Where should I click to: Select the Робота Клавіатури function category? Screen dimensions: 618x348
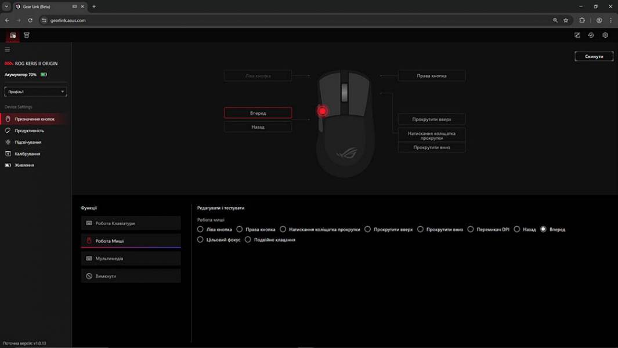point(131,223)
